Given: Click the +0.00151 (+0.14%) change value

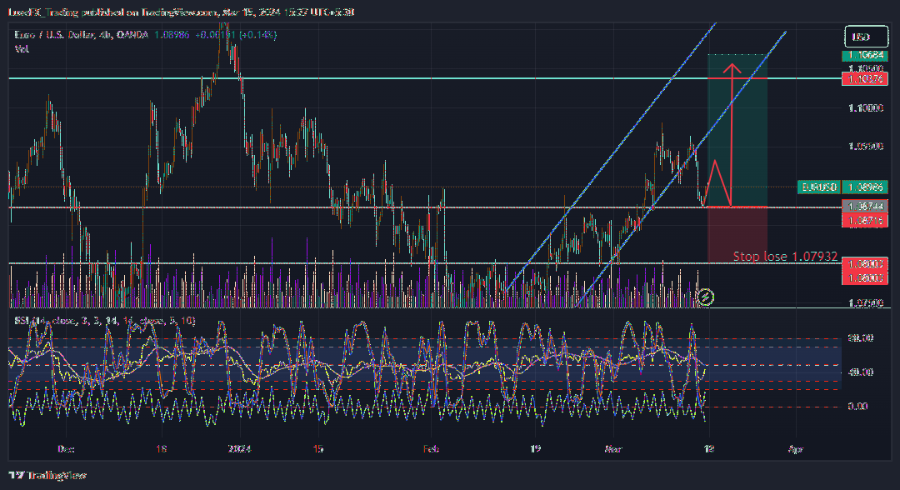Looking at the screenshot, I should (x=235, y=35).
